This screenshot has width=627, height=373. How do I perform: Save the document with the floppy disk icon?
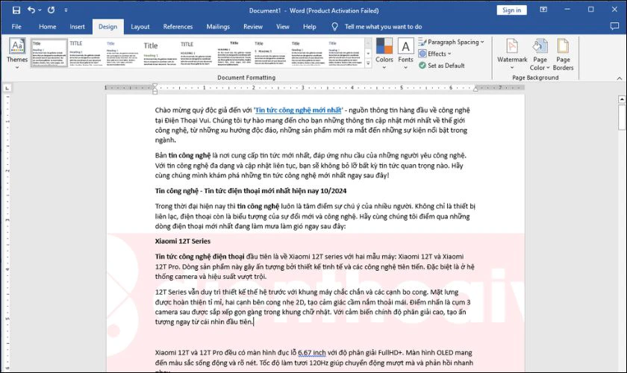click(x=16, y=10)
